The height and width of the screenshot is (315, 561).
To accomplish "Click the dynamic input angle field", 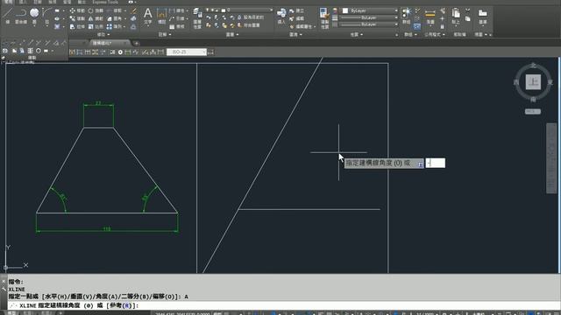I will click(x=436, y=164).
